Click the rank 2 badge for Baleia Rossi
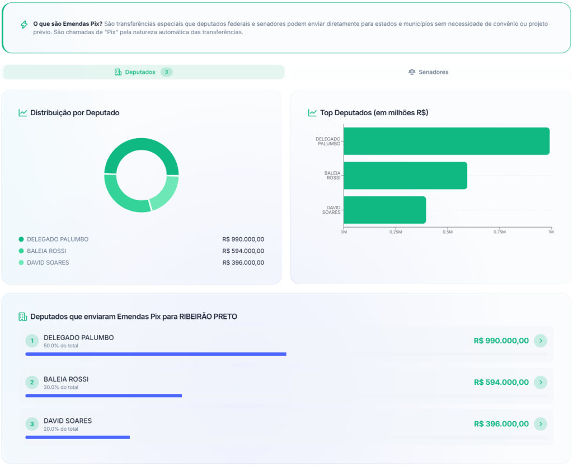Image resolution: width=573 pixels, height=466 pixels. 32,383
